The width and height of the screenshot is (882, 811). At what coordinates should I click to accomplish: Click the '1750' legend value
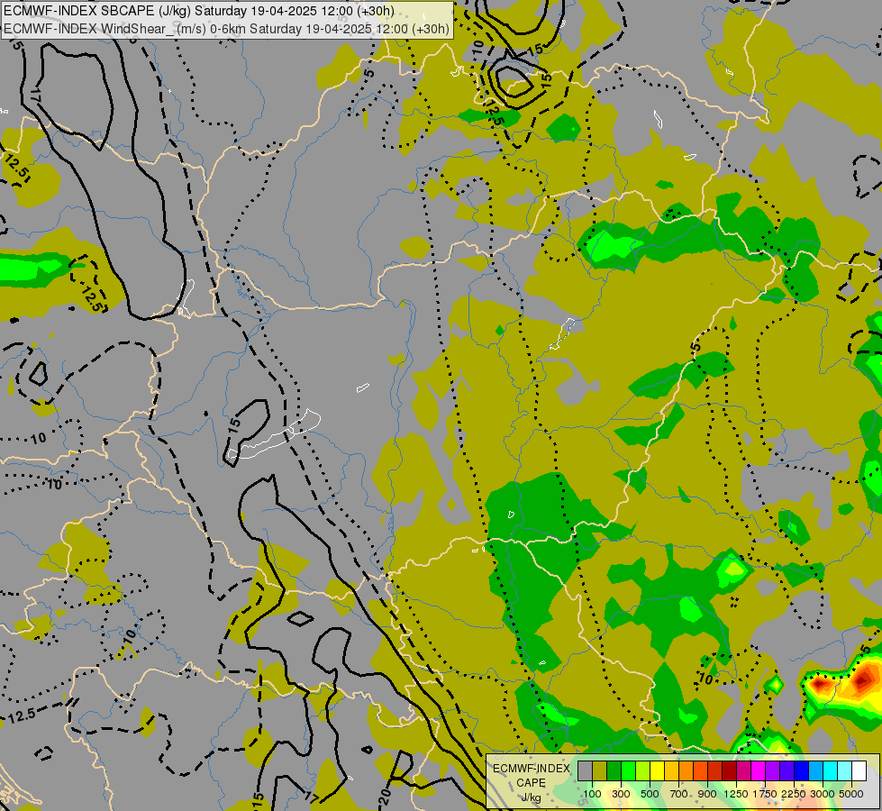[x=765, y=794]
